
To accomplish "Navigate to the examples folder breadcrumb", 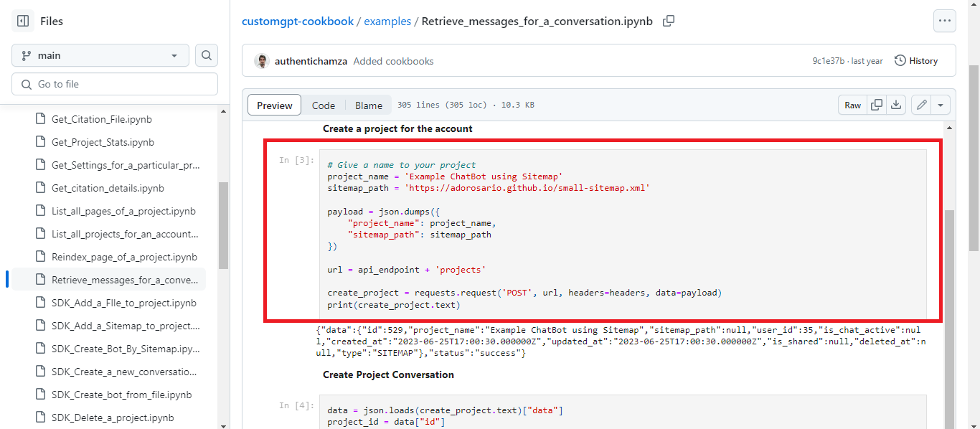I will (387, 22).
